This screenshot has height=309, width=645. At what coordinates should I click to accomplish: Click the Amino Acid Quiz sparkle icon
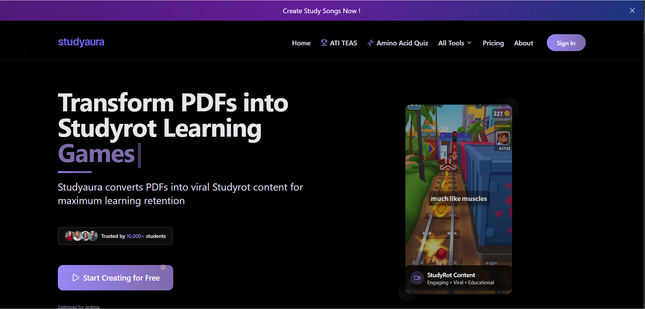coord(371,43)
